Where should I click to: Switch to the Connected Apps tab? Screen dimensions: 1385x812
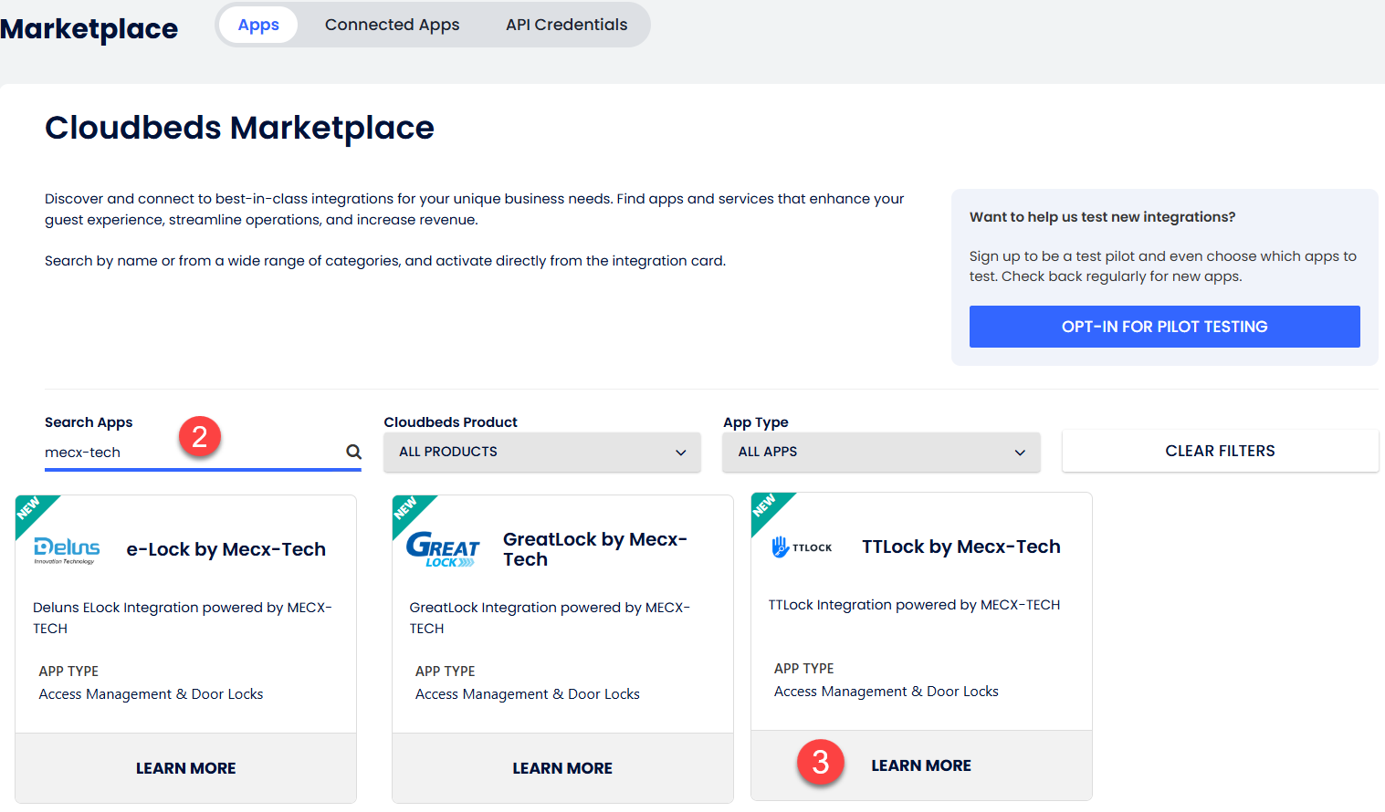[x=392, y=25]
